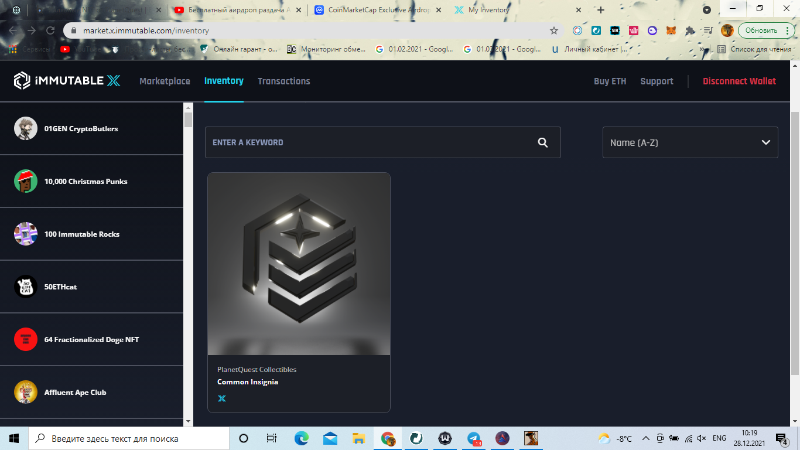Click the Immutable X logo
Image resolution: width=800 pixels, height=450 pixels.
(67, 81)
